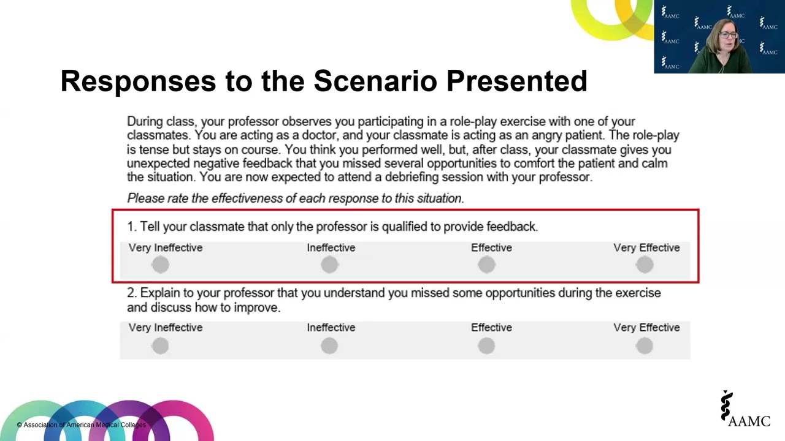Click the "Responses to the Scenario Presented" title

pos(324,81)
